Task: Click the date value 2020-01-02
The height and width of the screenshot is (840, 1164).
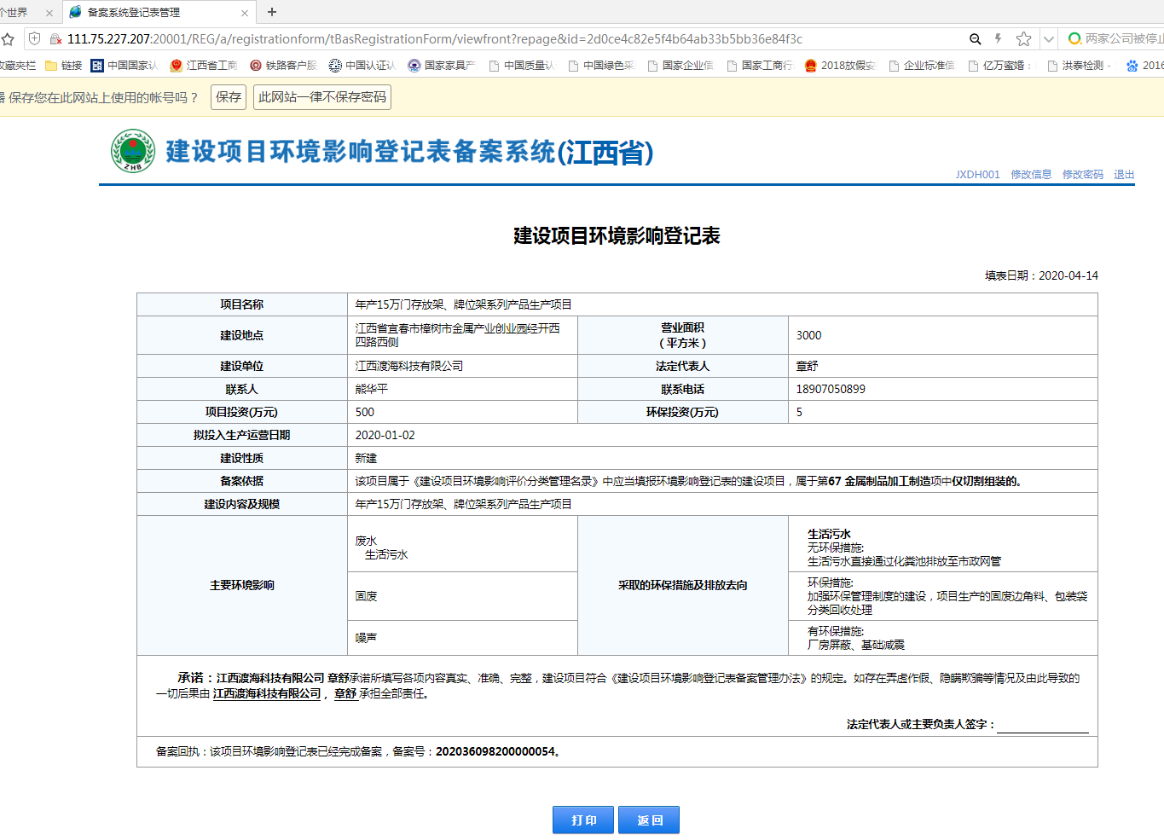Action: click(x=385, y=435)
